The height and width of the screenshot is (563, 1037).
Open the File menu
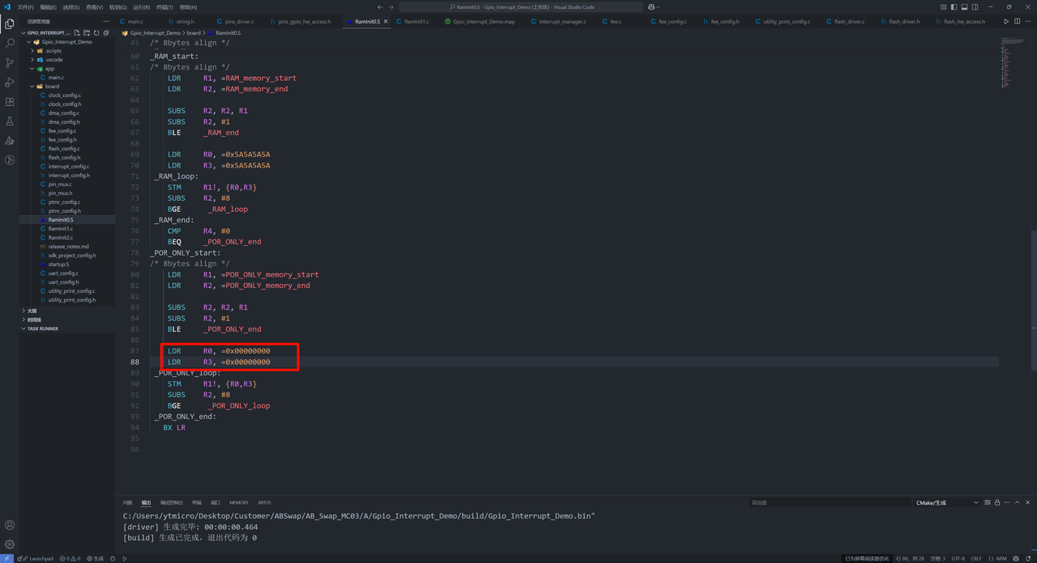pyautogui.click(x=26, y=7)
